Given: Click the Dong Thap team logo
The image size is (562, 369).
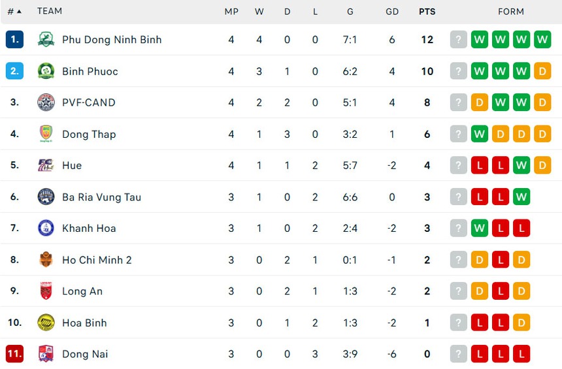Looking at the screenshot, I should click(46, 134).
